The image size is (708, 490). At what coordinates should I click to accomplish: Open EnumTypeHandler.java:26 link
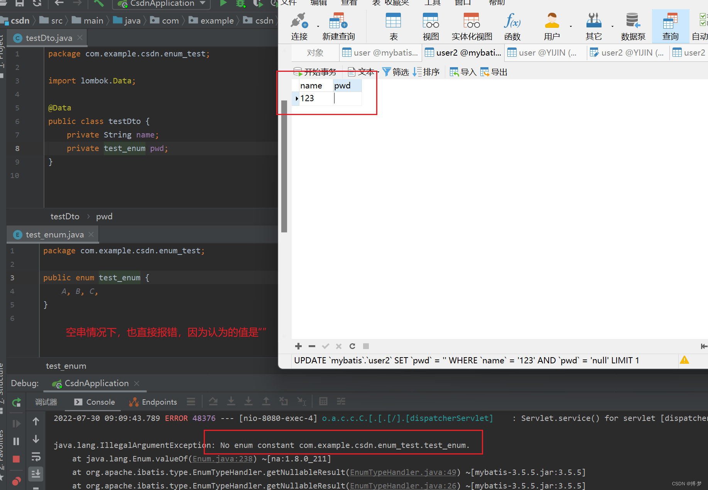403,486
